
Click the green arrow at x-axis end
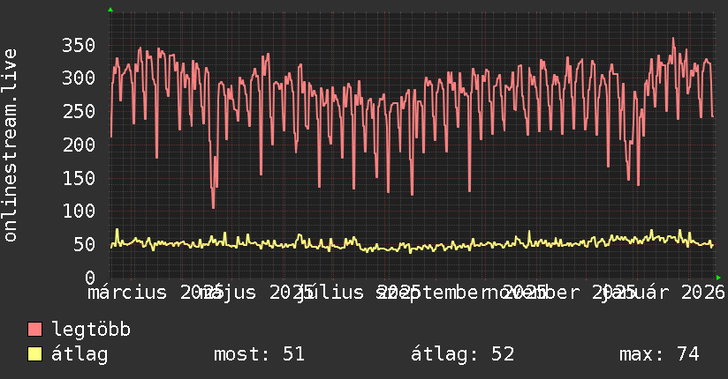point(718,278)
